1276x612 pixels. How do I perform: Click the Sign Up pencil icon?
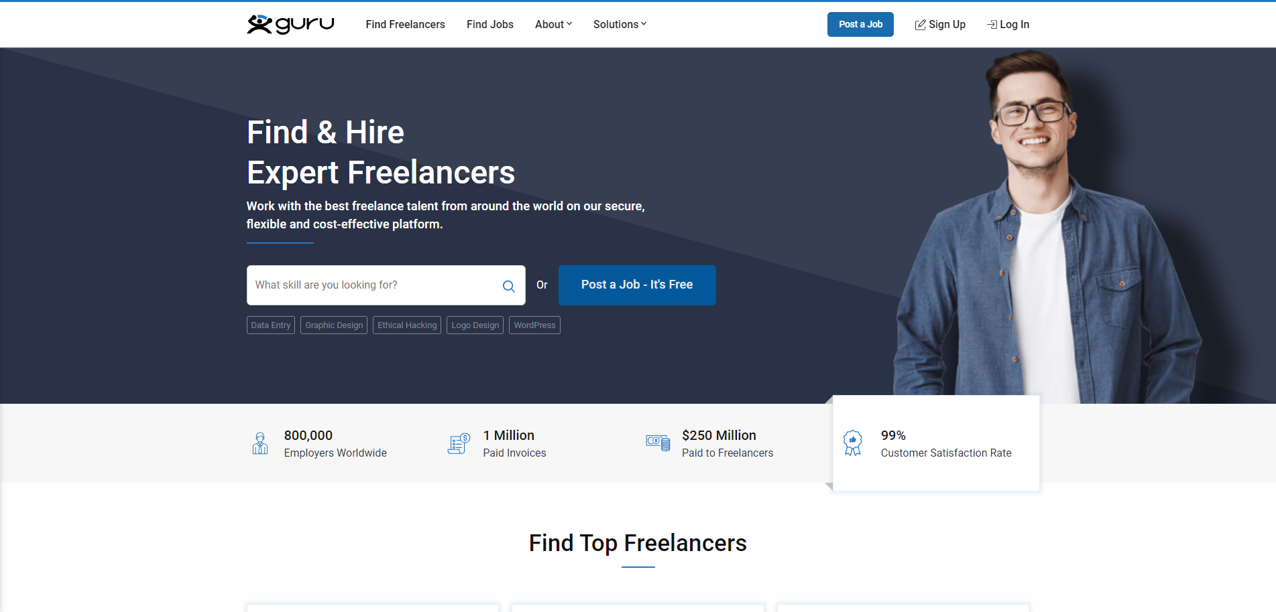coord(920,25)
